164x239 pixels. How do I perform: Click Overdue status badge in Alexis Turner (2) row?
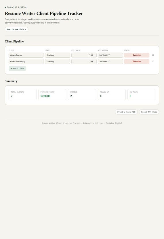[x=137, y=61]
